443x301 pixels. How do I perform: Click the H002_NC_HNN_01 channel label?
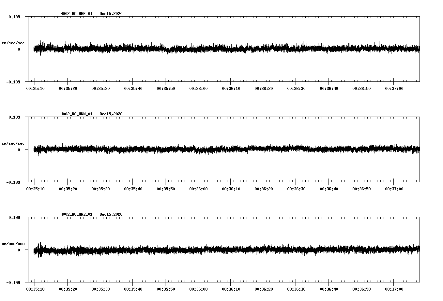(76, 114)
